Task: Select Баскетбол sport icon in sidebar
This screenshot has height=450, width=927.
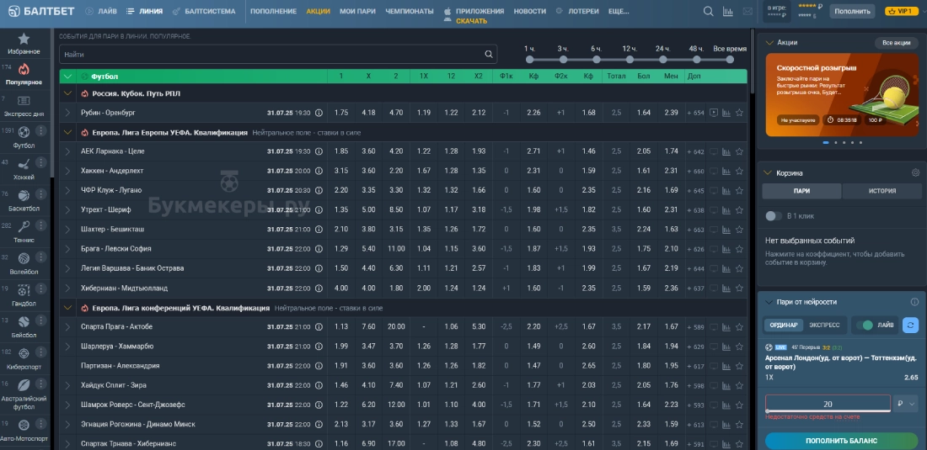Action: coord(24,195)
